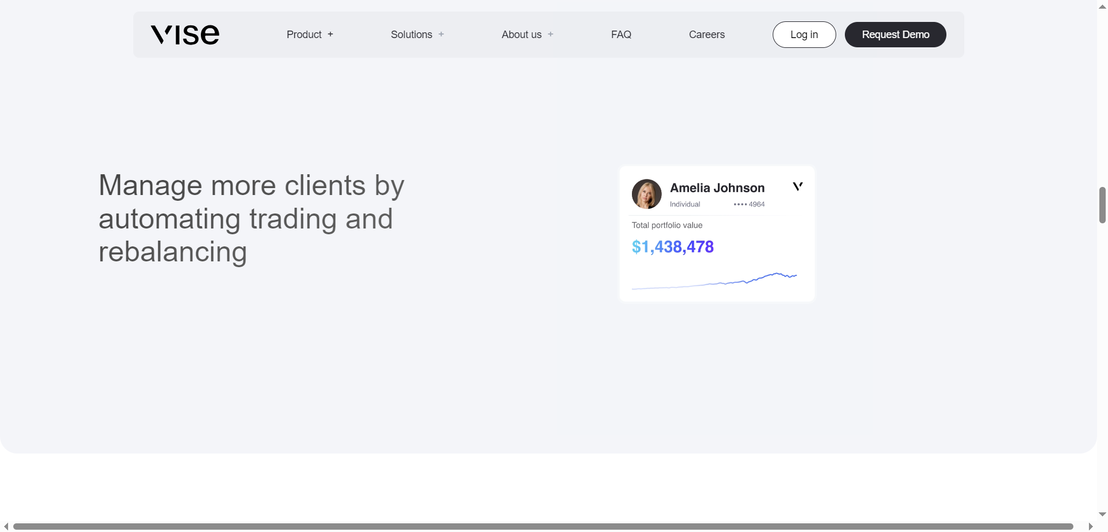This screenshot has width=1108, height=532.
Task: Click the Log in button
Action: coord(804,34)
